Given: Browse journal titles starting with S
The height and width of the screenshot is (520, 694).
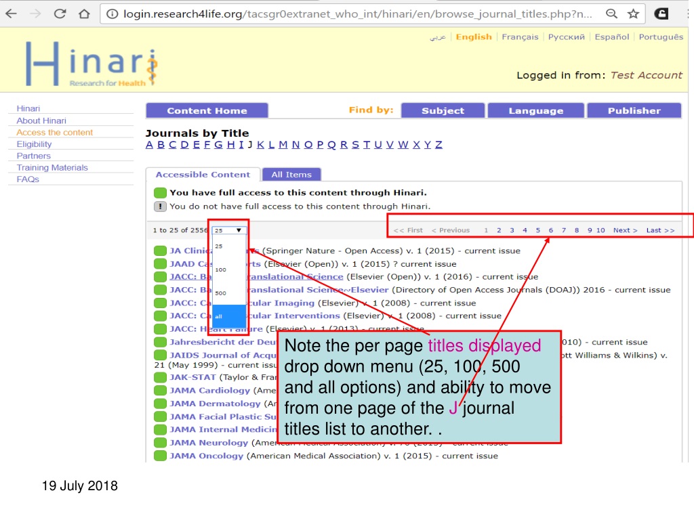Looking at the screenshot, I should 355,145.
